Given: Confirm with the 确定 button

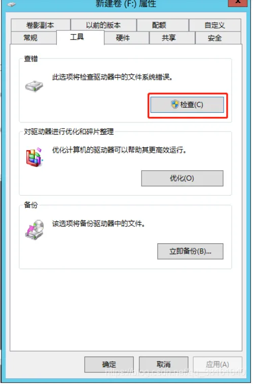Looking at the screenshot, I should 109,364.
